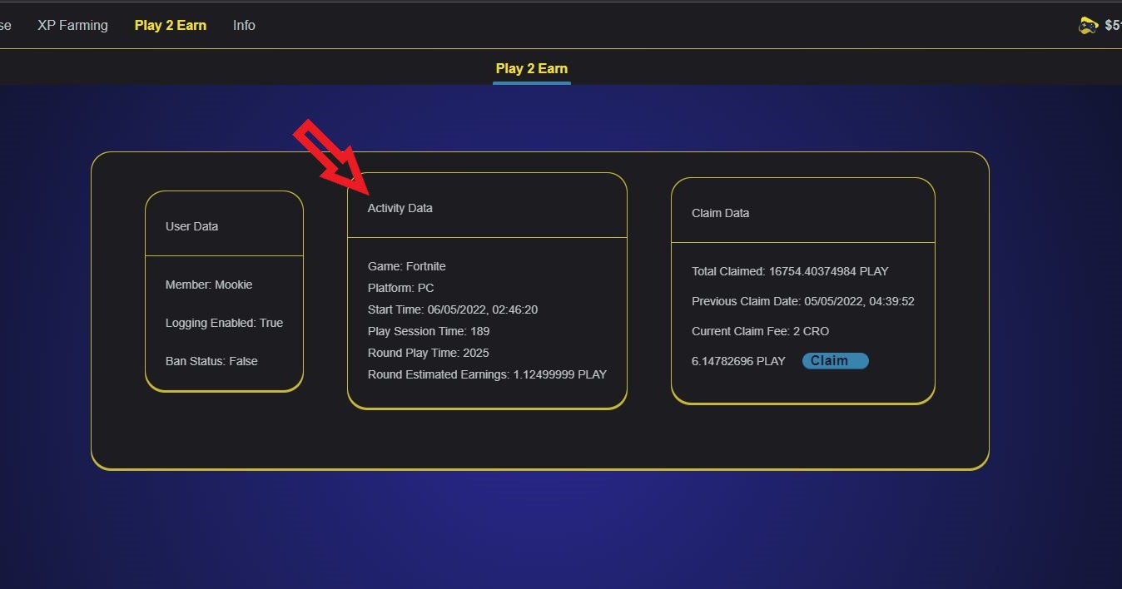Click the Member: Mookie text

point(208,285)
